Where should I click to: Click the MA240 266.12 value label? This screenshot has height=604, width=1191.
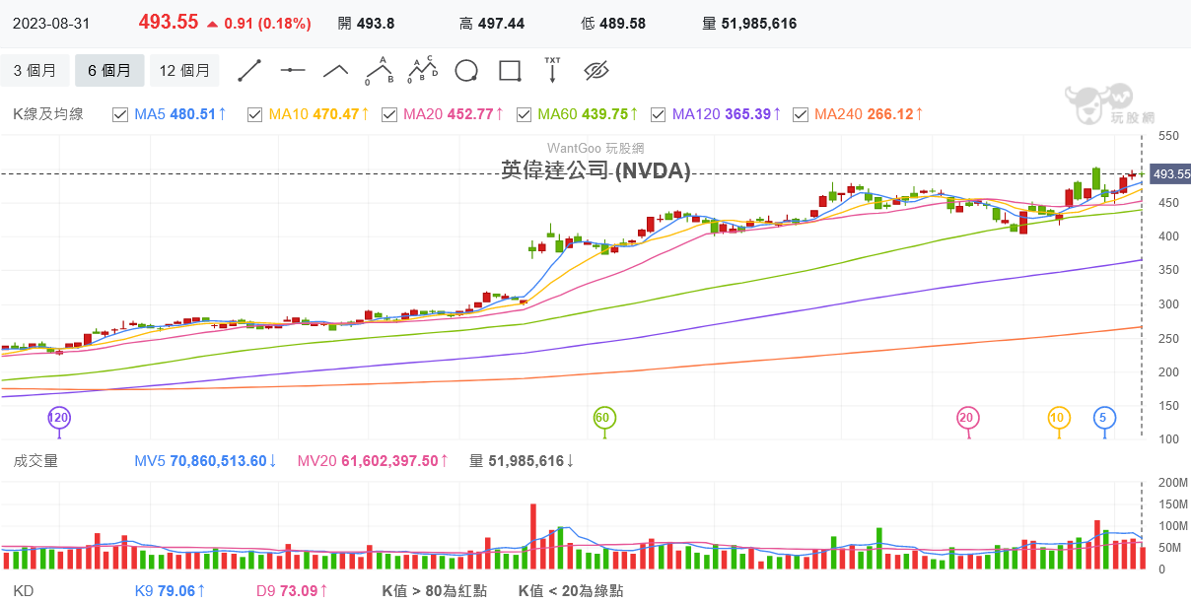coord(869,114)
